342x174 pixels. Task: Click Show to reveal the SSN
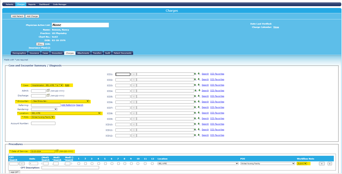pos(40,44)
